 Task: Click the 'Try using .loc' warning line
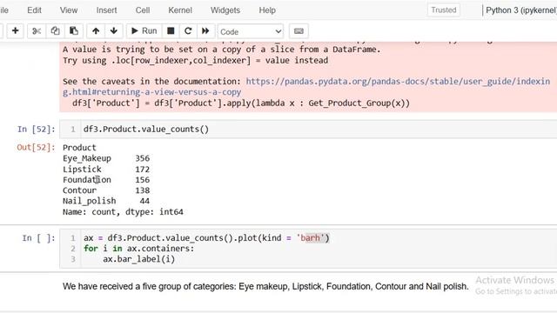pos(195,60)
